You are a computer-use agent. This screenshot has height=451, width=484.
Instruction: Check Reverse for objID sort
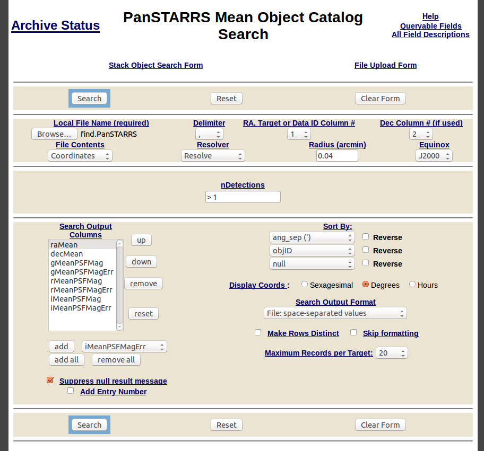[x=366, y=250]
